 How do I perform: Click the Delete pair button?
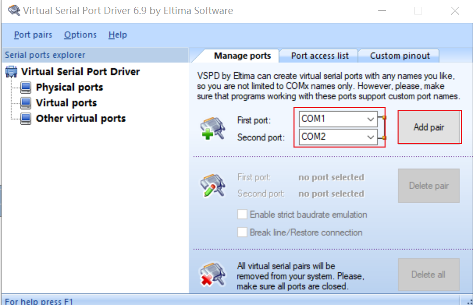(x=429, y=186)
